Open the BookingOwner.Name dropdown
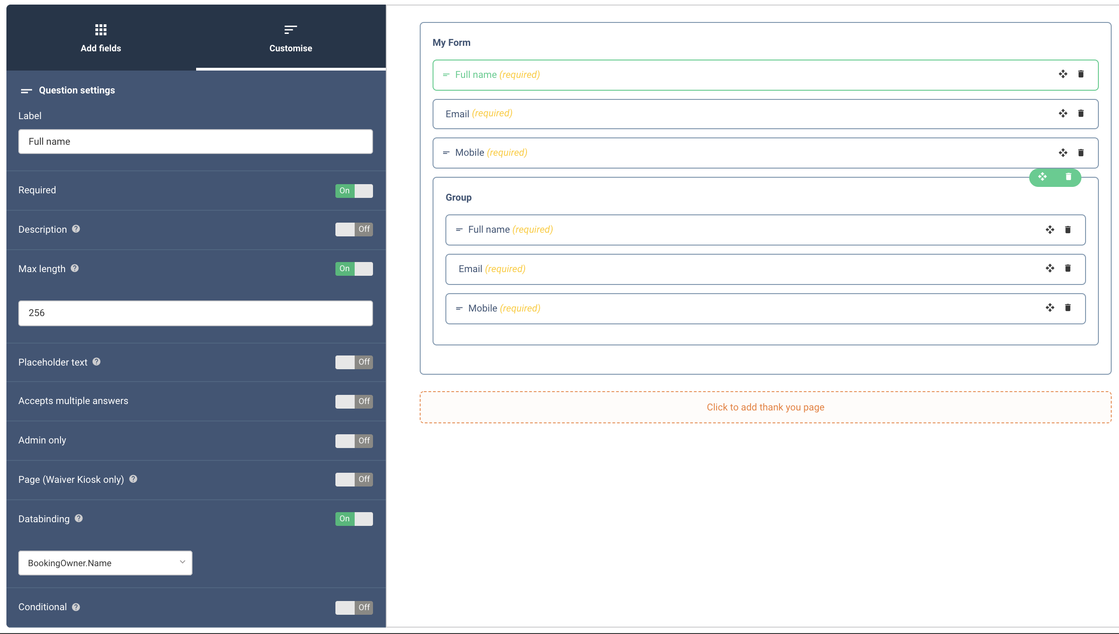1119x634 pixels. coord(105,563)
